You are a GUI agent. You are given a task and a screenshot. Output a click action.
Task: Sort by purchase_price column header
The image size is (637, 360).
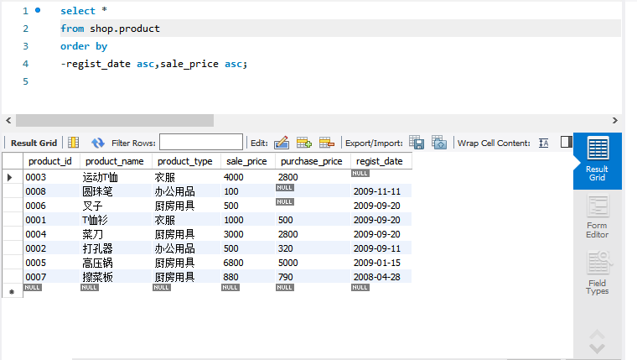[x=312, y=161]
